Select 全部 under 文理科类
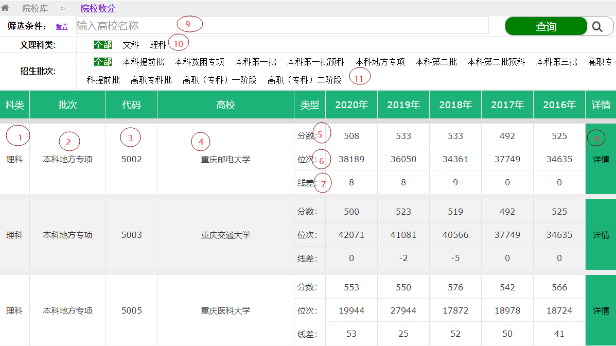Image resolution: width=616 pixels, height=346 pixels. coord(102,45)
